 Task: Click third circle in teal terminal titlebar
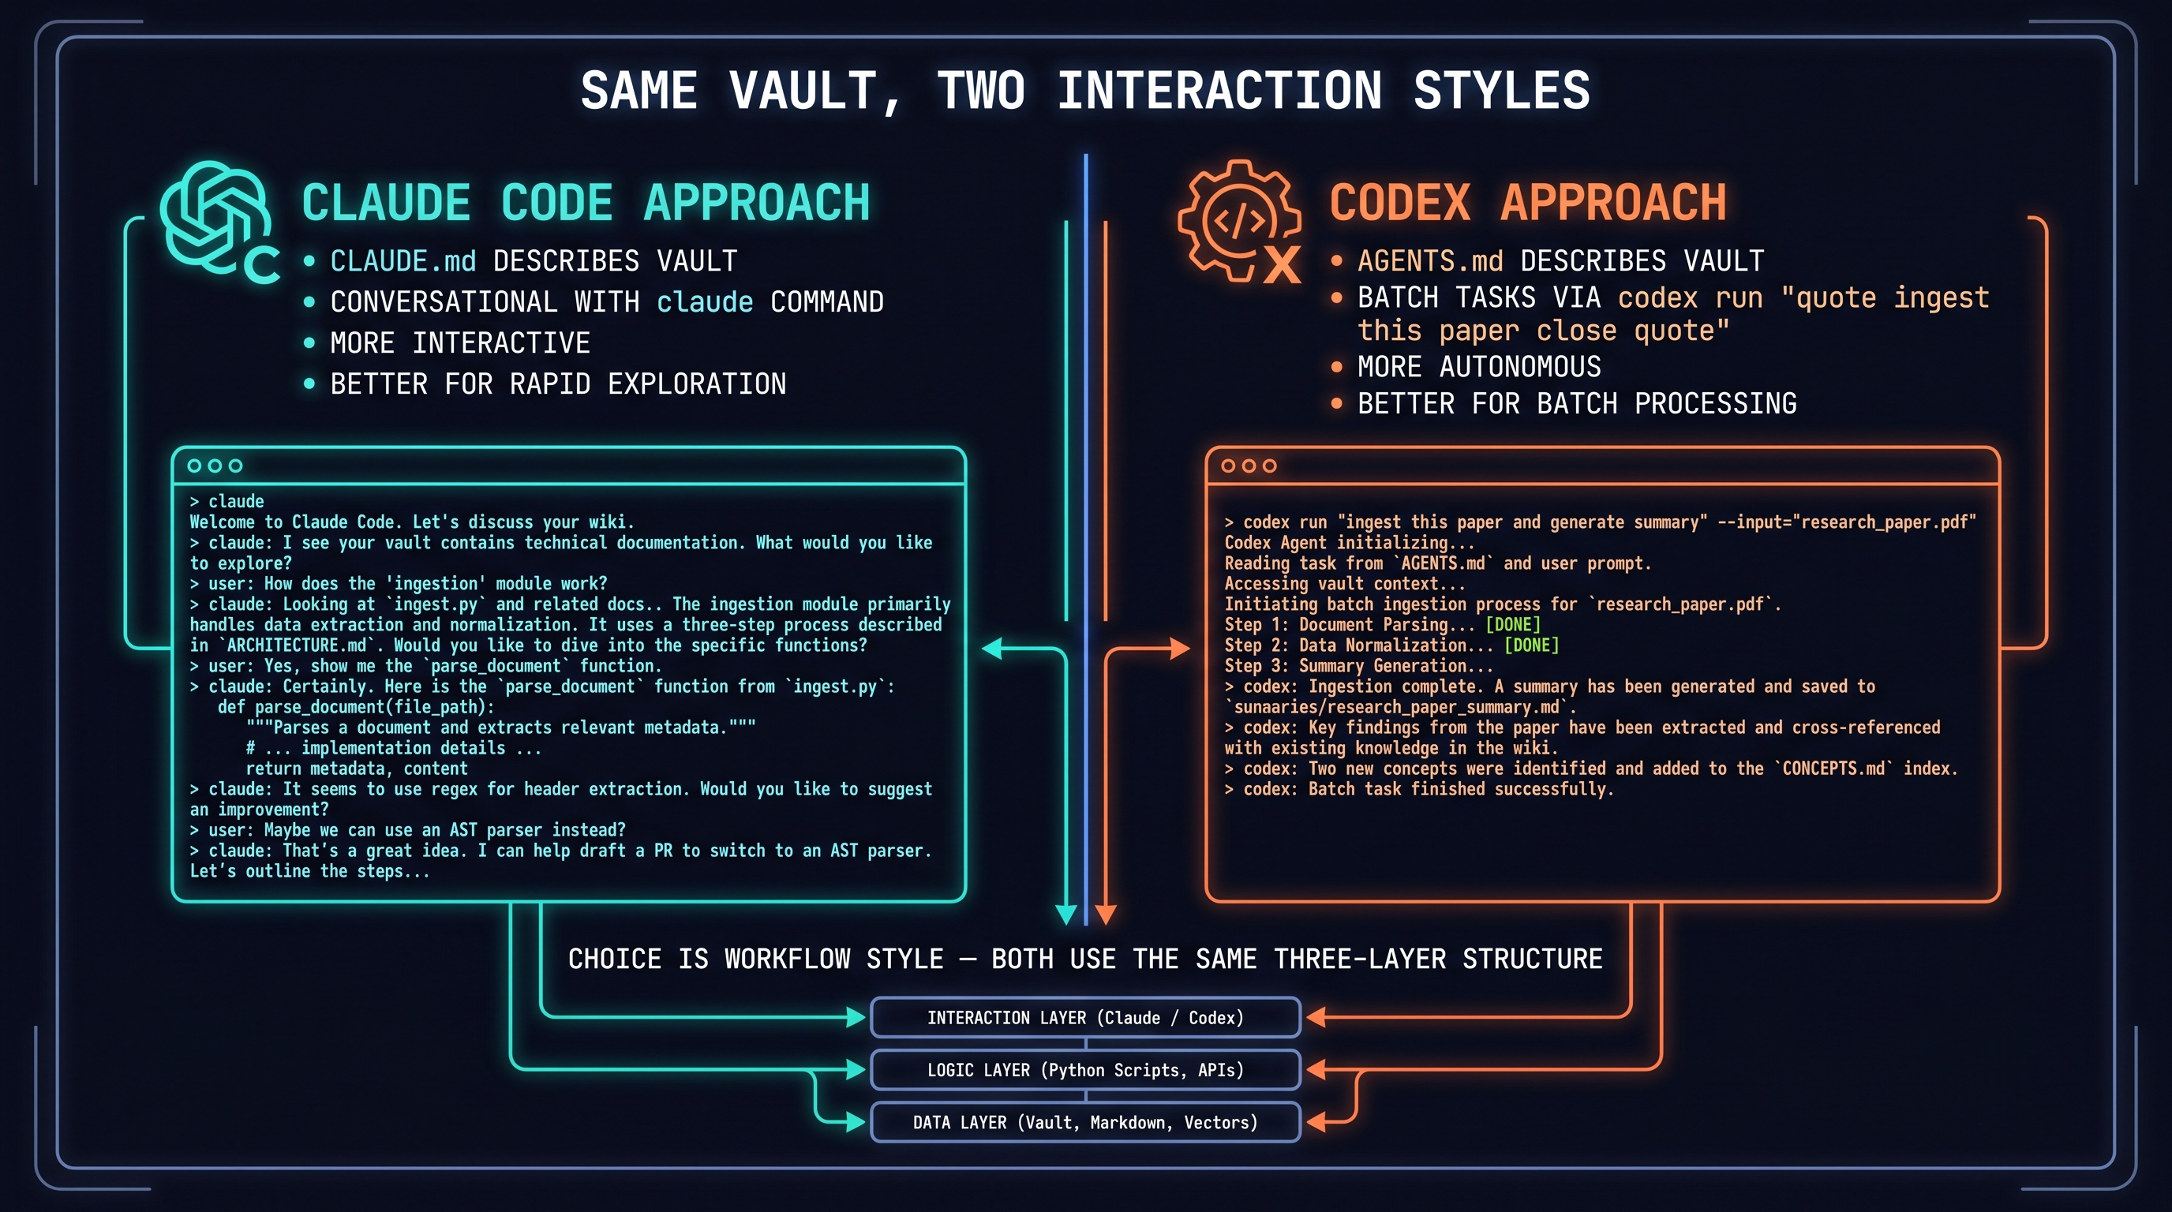(235, 466)
